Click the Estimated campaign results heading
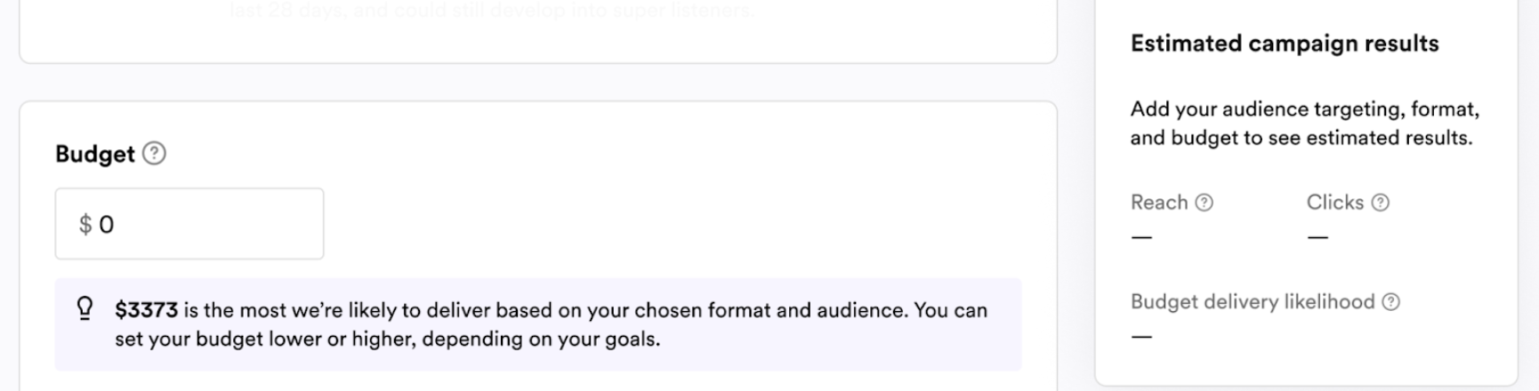The image size is (1539, 391). [x=1284, y=44]
